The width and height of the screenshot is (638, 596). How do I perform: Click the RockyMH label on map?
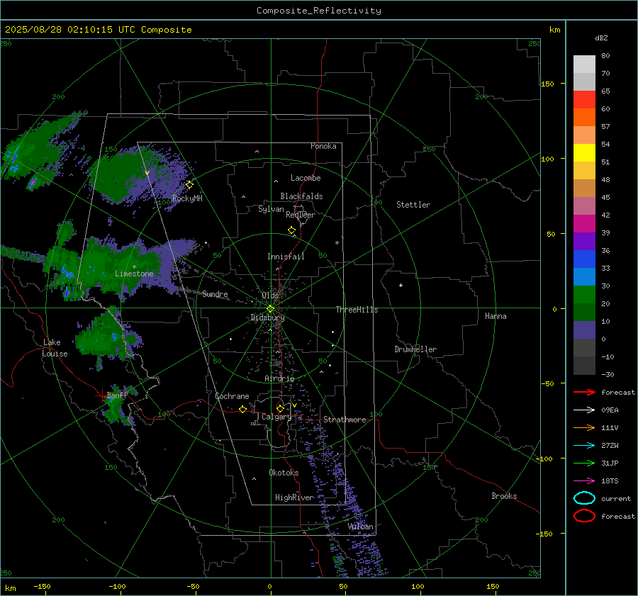tap(187, 198)
